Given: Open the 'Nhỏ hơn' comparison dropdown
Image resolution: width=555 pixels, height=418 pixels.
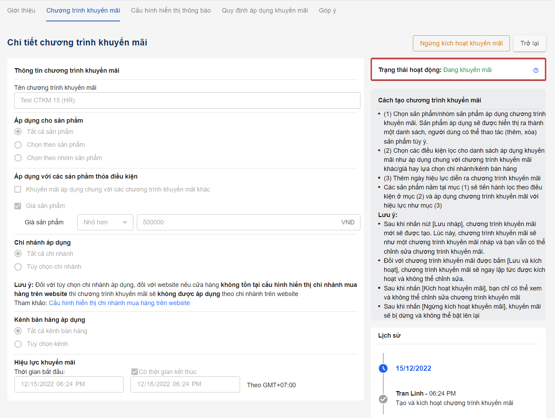Looking at the screenshot, I should (x=105, y=222).
